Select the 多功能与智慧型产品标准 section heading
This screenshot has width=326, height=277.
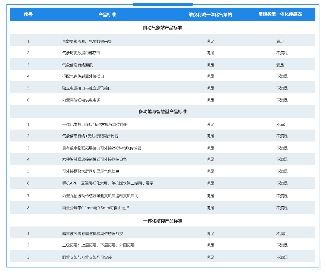click(x=162, y=112)
